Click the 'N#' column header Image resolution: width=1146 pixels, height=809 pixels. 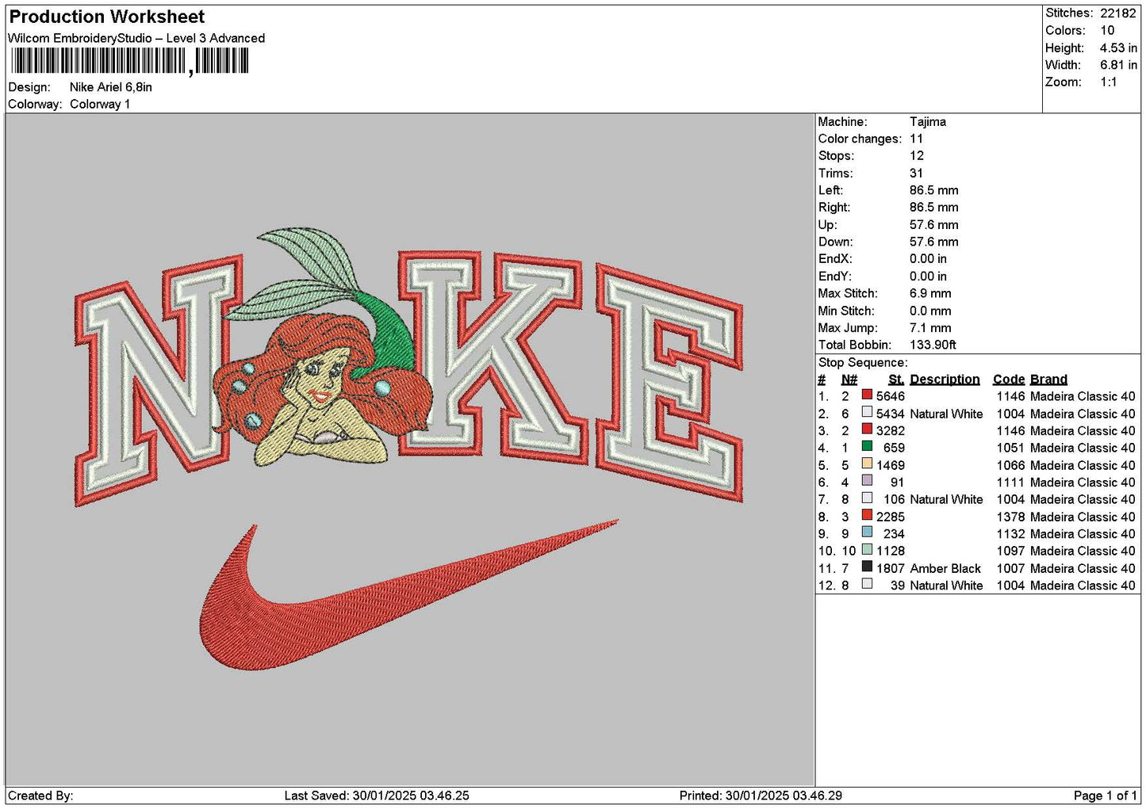pos(849,380)
